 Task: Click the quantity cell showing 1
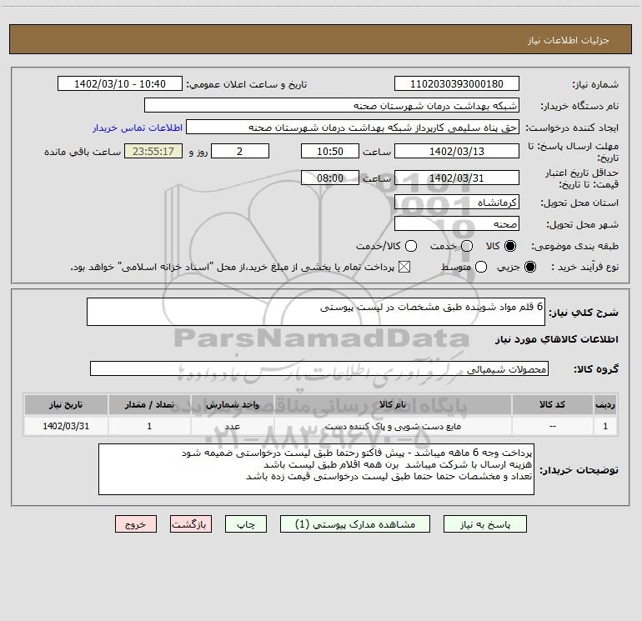point(149,426)
